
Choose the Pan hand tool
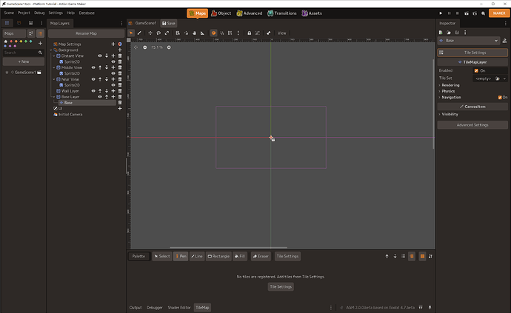click(194, 33)
